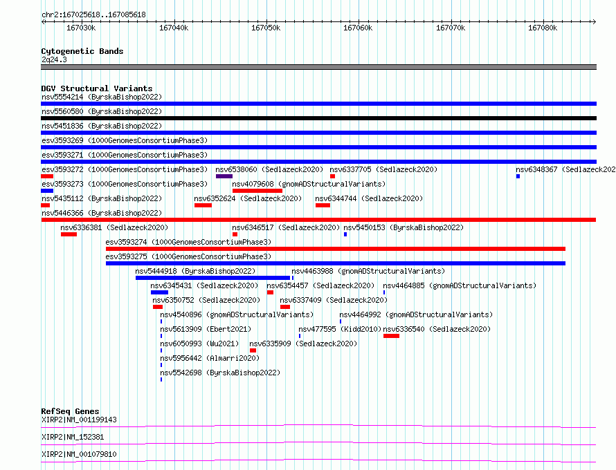Click the red esv3593274 variant bar
This screenshot has height=470, width=616.
(336, 249)
